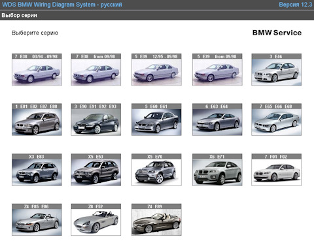
Task: Select the 7 E38 03/94 - 09/98 series thumbnail
Action: [x=37, y=70]
